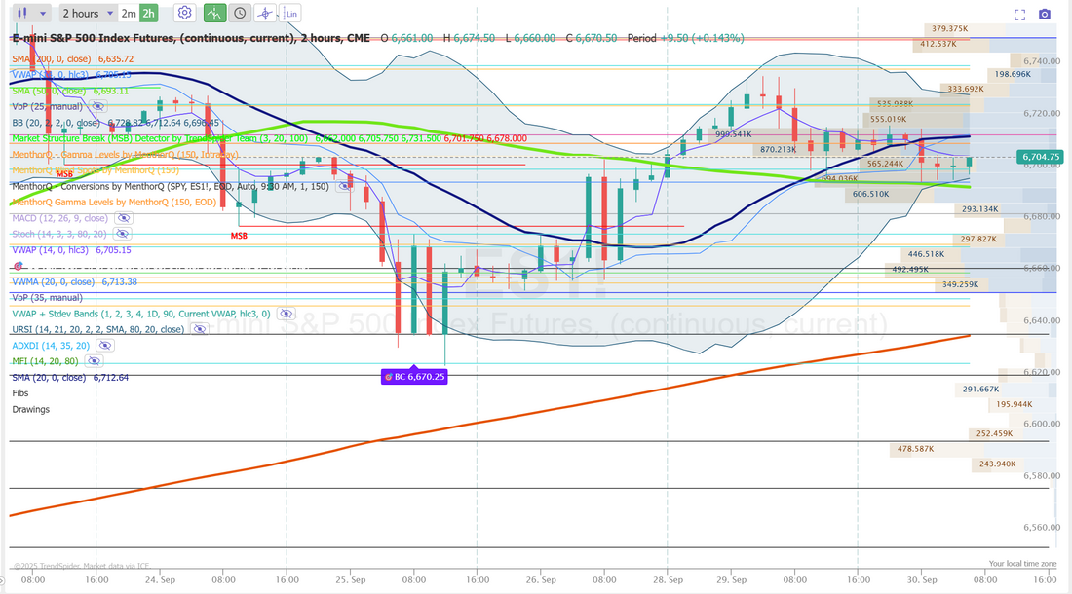Image resolution: width=1072 pixels, height=594 pixels.
Task: Click the clock icon in toolbar
Action: (240, 14)
